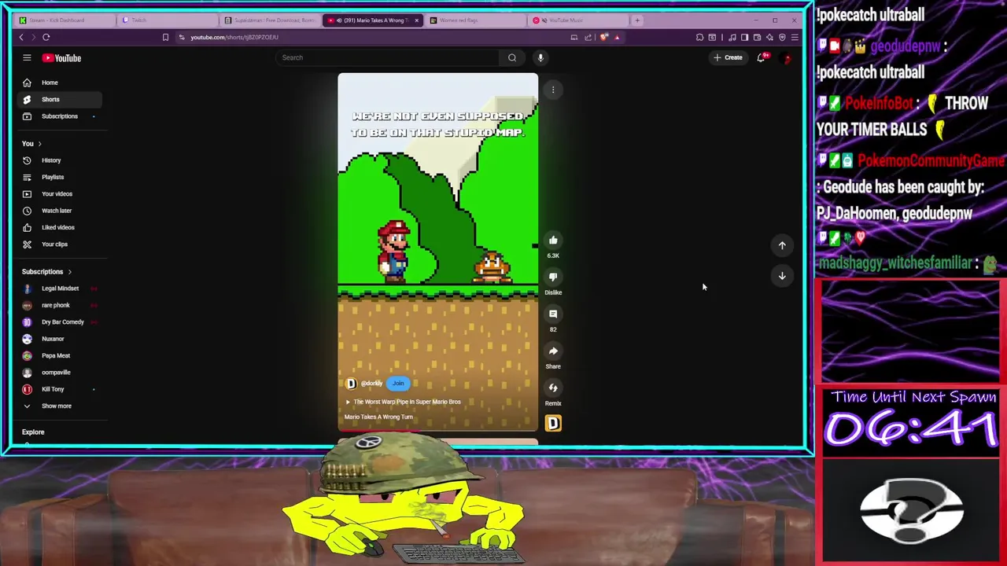Screen dimensions: 1007x566
Task: Switch to the Women red flags tab
Action: [476, 20]
